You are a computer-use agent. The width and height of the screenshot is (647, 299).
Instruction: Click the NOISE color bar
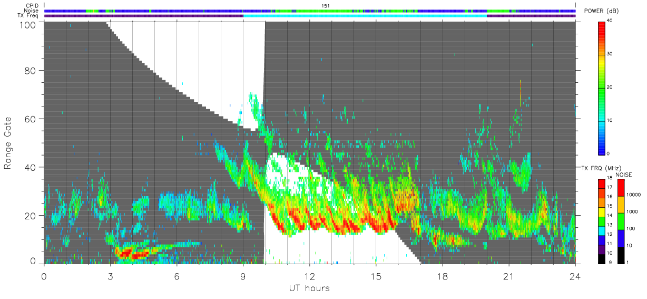621,221
